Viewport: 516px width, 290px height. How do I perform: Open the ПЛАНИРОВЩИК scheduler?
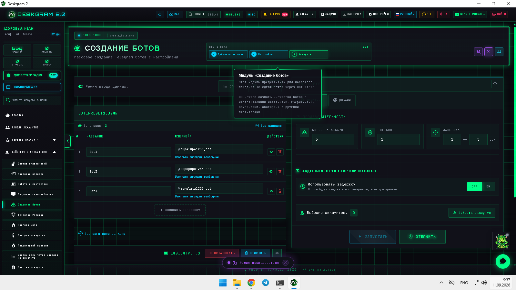[32, 87]
